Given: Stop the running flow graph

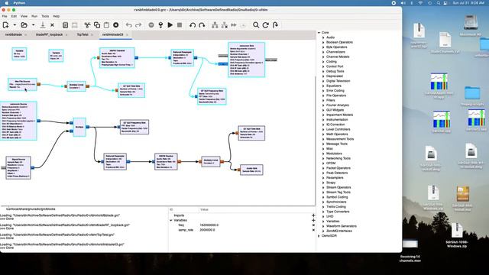Looking at the screenshot, I should pyautogui.click(x=180, y=25).
